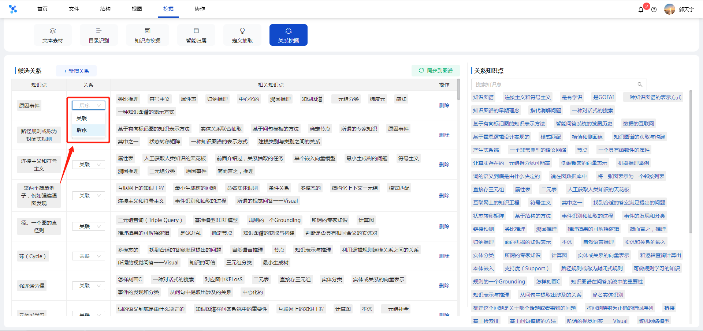Select the 对应图中KELosS tag
The width and height of the screenshot is (703, 331).
click(x=224, y=279)
